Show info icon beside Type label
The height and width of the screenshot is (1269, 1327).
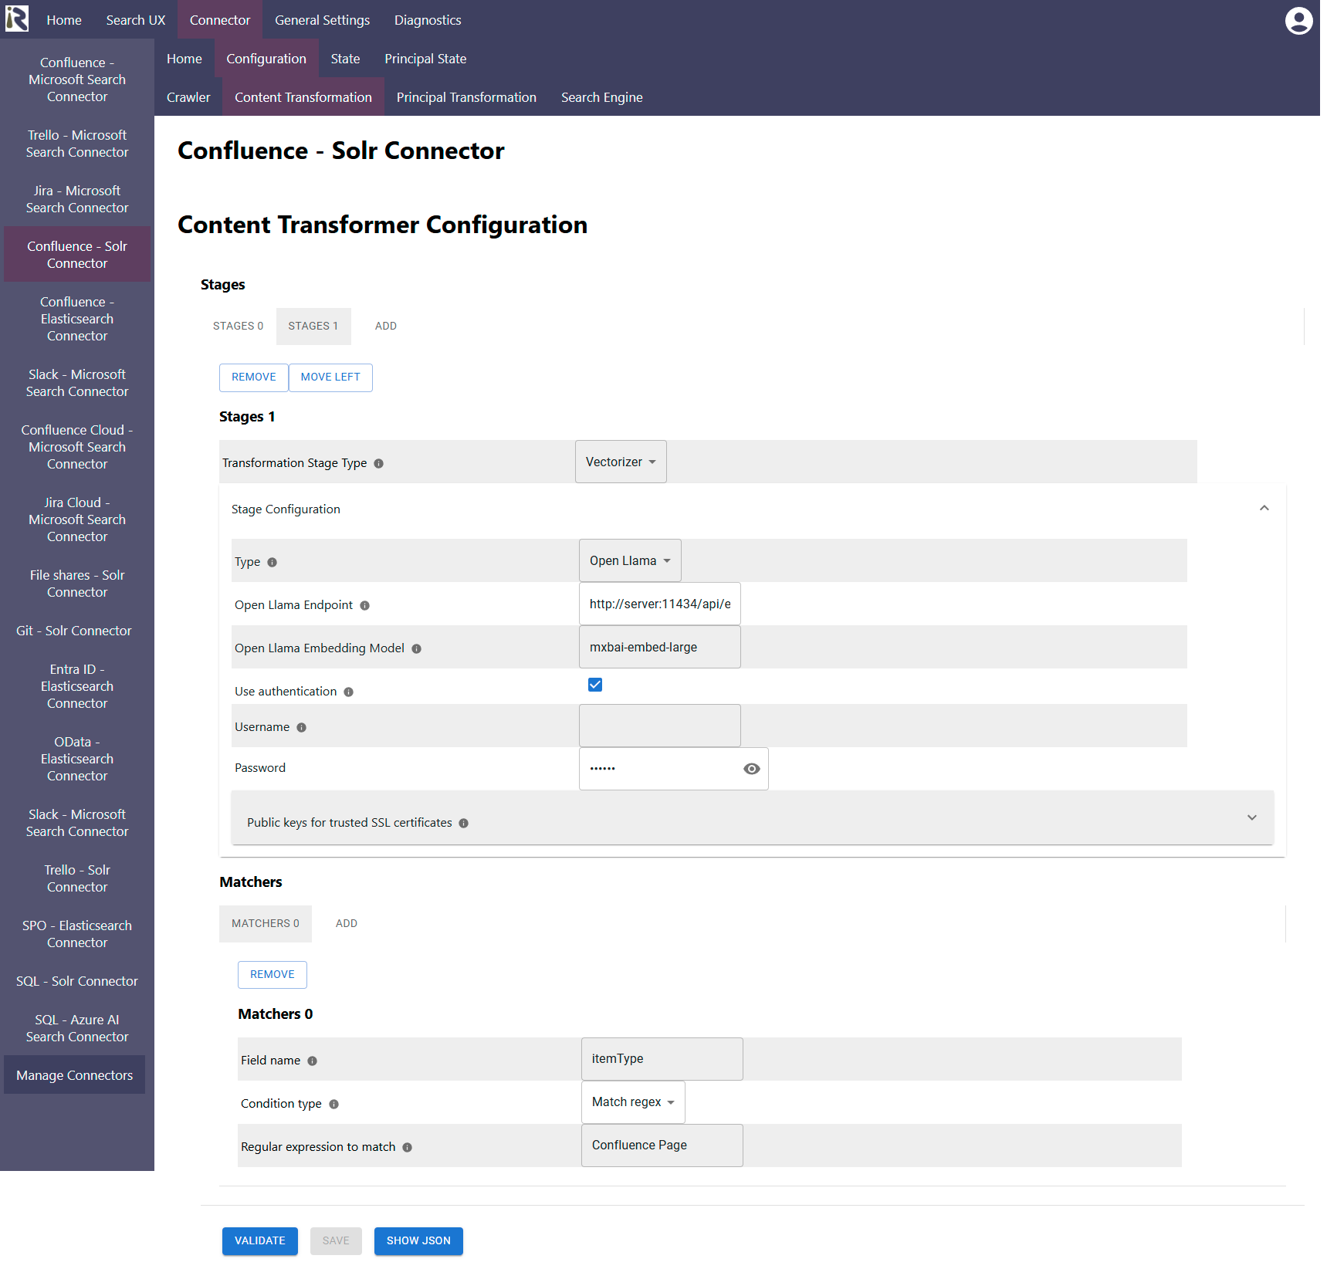[273, 563]
